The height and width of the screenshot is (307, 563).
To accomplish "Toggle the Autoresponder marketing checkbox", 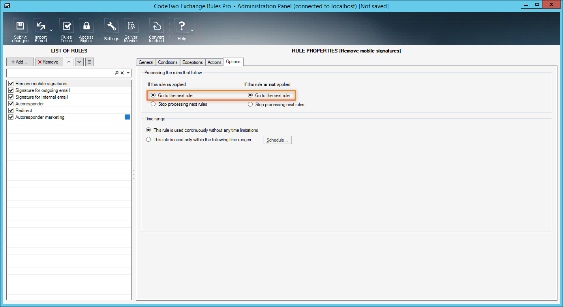I will [x=11, y=117].
